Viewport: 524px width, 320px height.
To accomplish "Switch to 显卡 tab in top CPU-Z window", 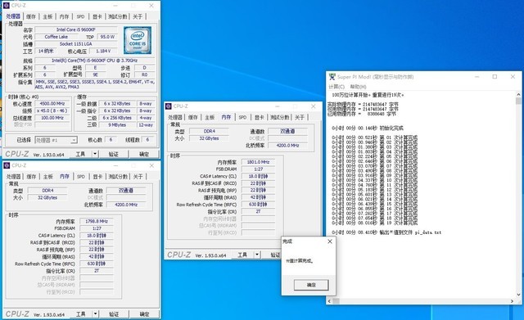I will [x=97, y=16].
